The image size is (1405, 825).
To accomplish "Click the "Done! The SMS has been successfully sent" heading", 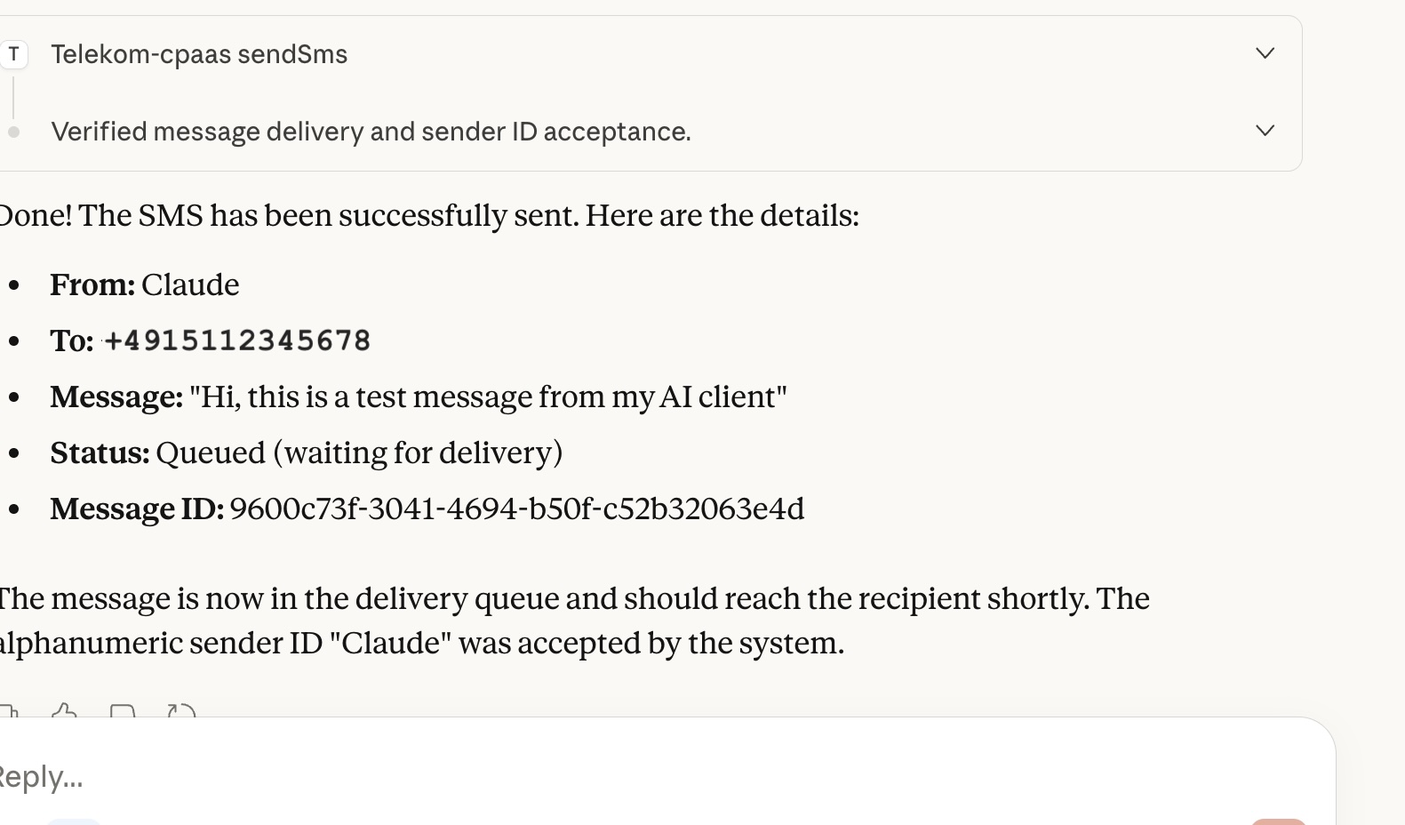I will tap(429, 214).
